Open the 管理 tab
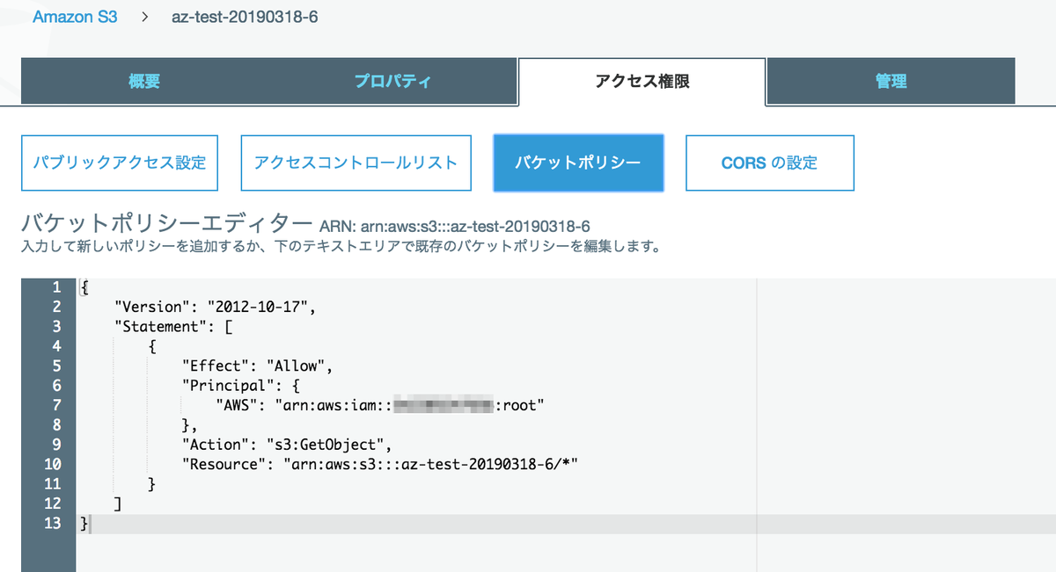Screen dimensions: 1056x572 tap(891, 82)
